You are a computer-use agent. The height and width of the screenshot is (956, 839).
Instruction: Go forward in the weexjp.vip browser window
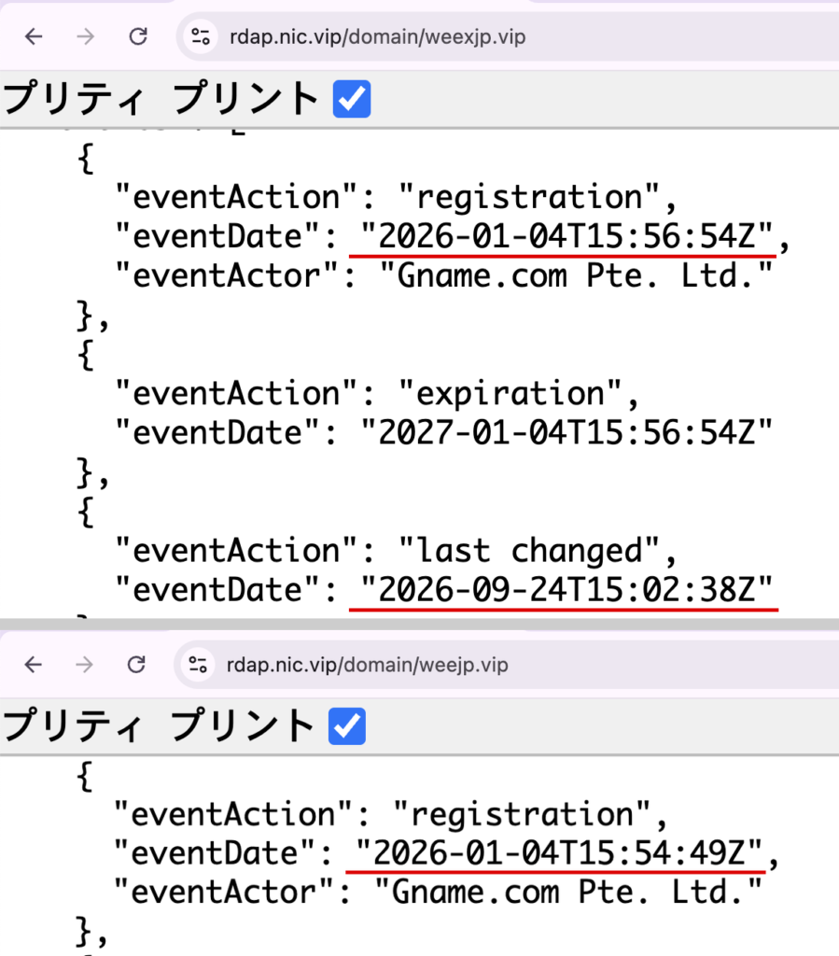pos(86,36)
